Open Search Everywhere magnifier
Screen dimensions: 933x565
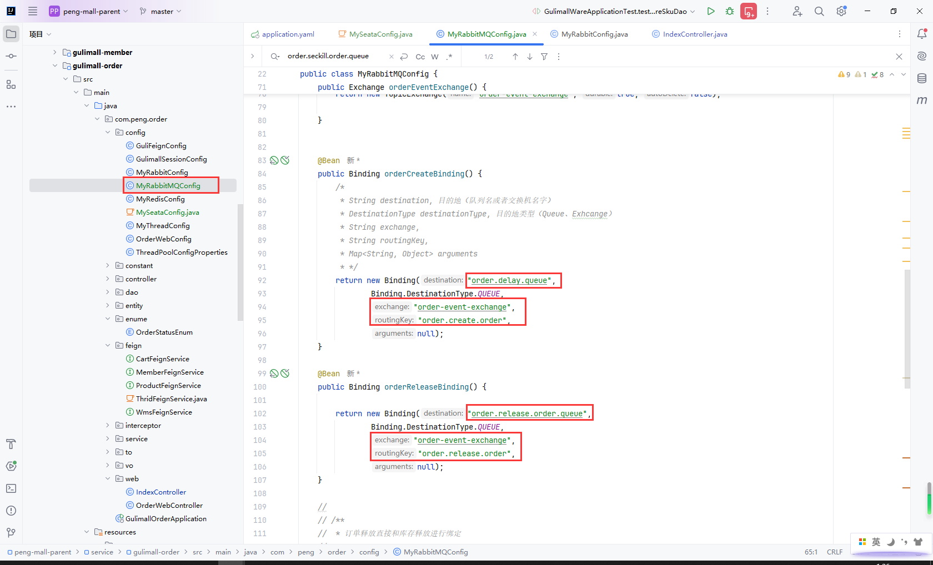click(819, 11)
